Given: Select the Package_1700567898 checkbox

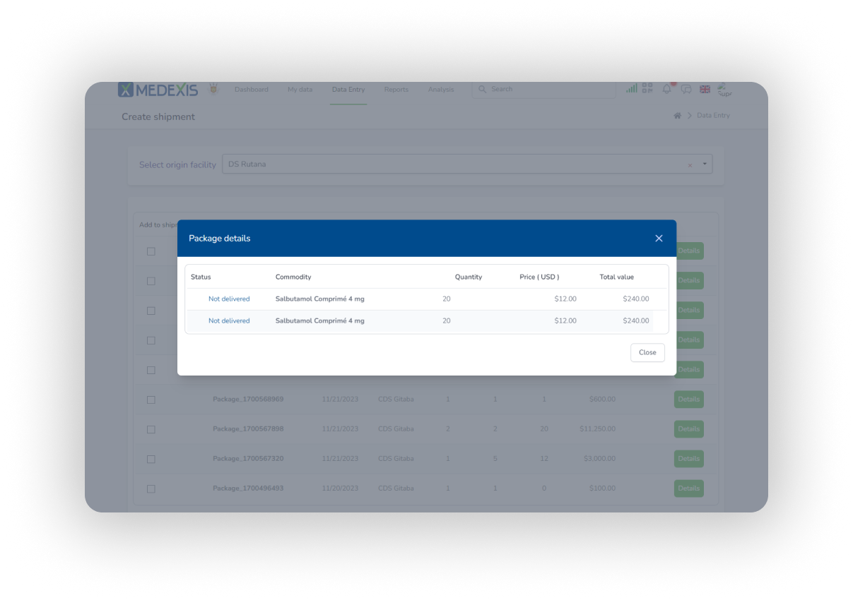Looking at the screenshot, I should coord(151,429).
